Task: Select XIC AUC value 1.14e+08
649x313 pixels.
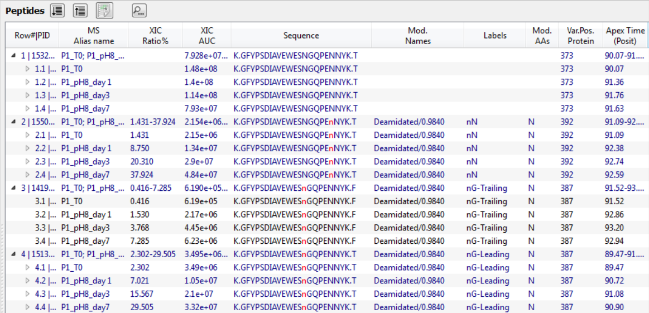Action: pos(201,95)
